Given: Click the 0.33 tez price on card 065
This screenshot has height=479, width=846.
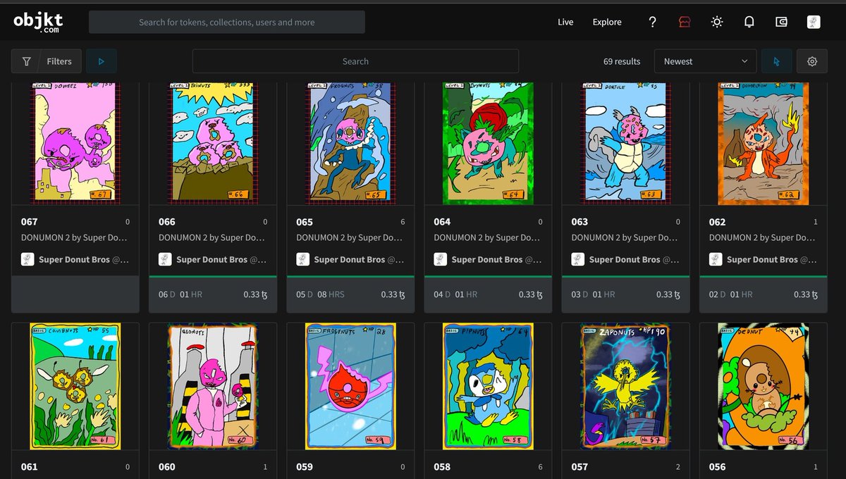Looking at the screenshot, I should pyautogui.click(x=393, y=294).
